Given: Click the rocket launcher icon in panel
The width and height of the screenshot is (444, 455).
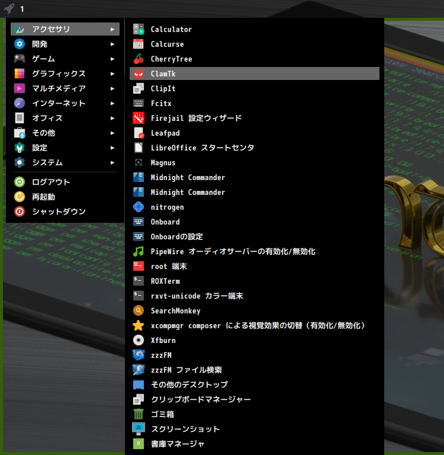Looking at the screenshot, I should (9, 8).
